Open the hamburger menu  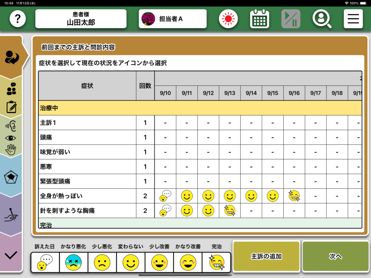(x=353, y=19)
